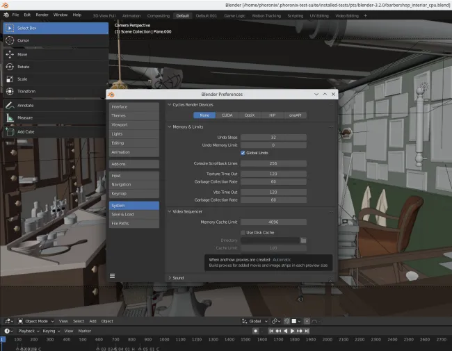Image resolution: width=452 pixels, height=351 pixels.
Task: Click the Console Scrollback Lines slider
Action: coord(273,163)
